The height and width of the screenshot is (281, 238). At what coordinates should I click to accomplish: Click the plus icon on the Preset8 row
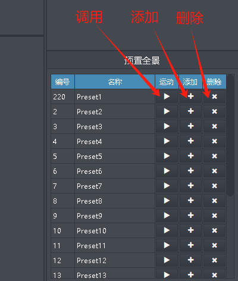190,201
